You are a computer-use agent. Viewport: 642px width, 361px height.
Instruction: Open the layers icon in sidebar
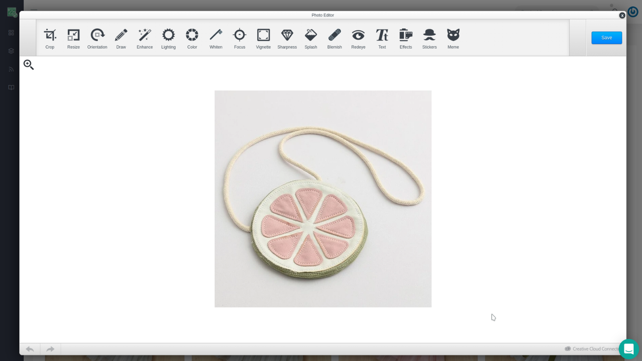[11, 51]
